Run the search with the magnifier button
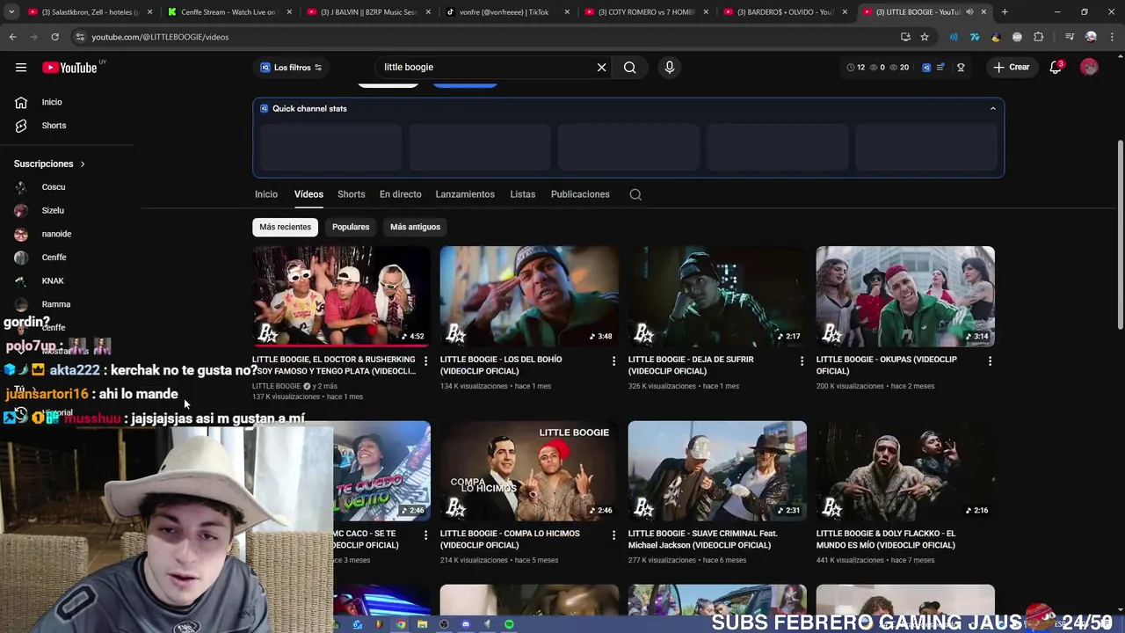Image resolution: width=1125 pixels, height=633 pixels. [629, 68]
